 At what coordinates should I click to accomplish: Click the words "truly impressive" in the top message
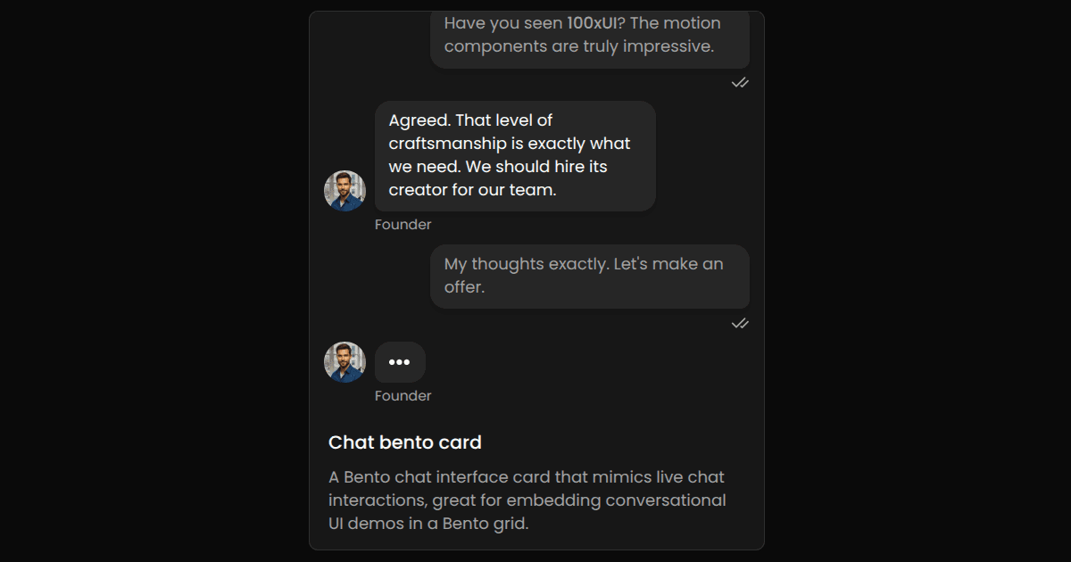[x=661, y=46]
